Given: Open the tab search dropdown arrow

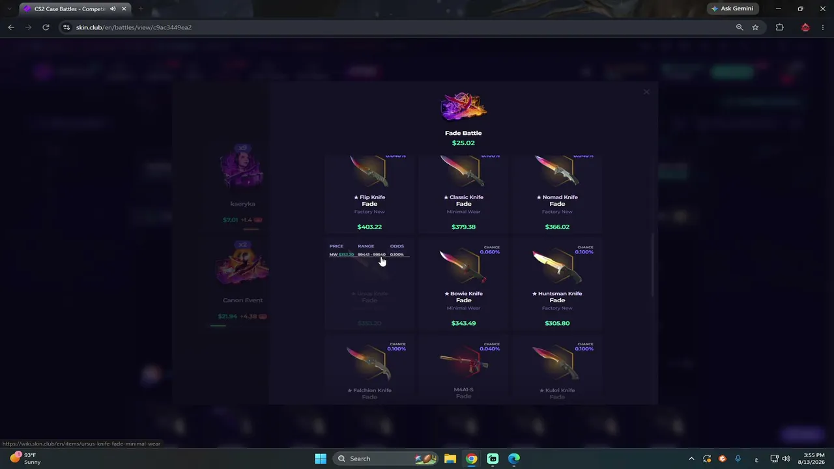Looking at the screenshot, I should [9, 9].
